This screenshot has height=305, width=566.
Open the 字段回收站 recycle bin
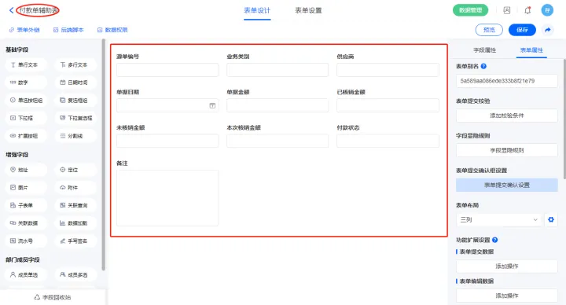(x=53, y=297)
